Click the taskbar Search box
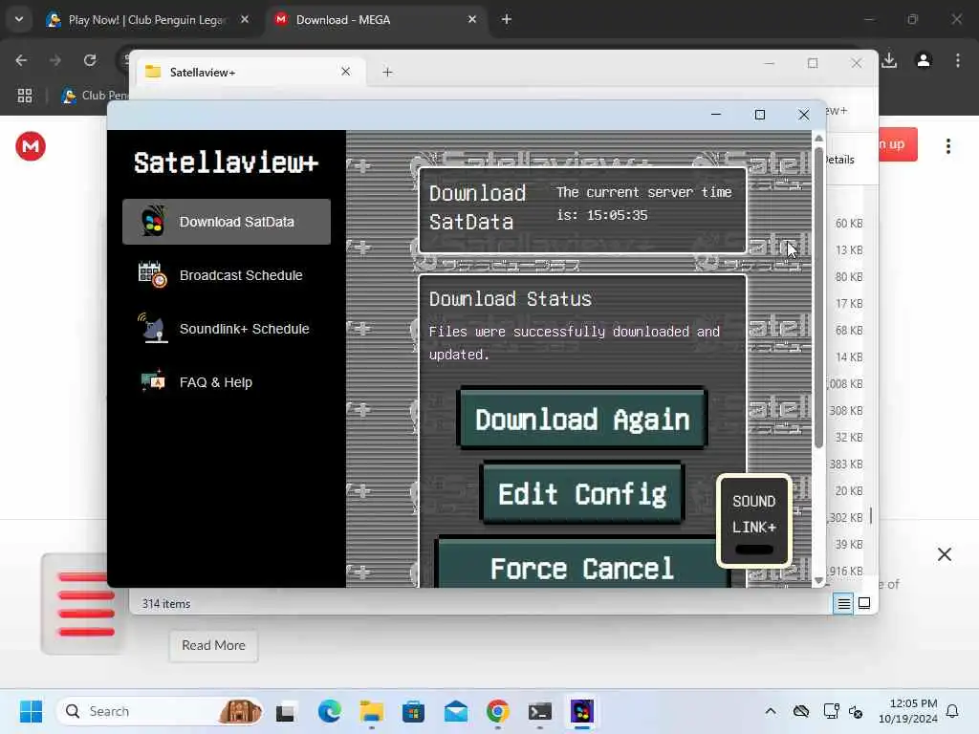 coord(160,711)
